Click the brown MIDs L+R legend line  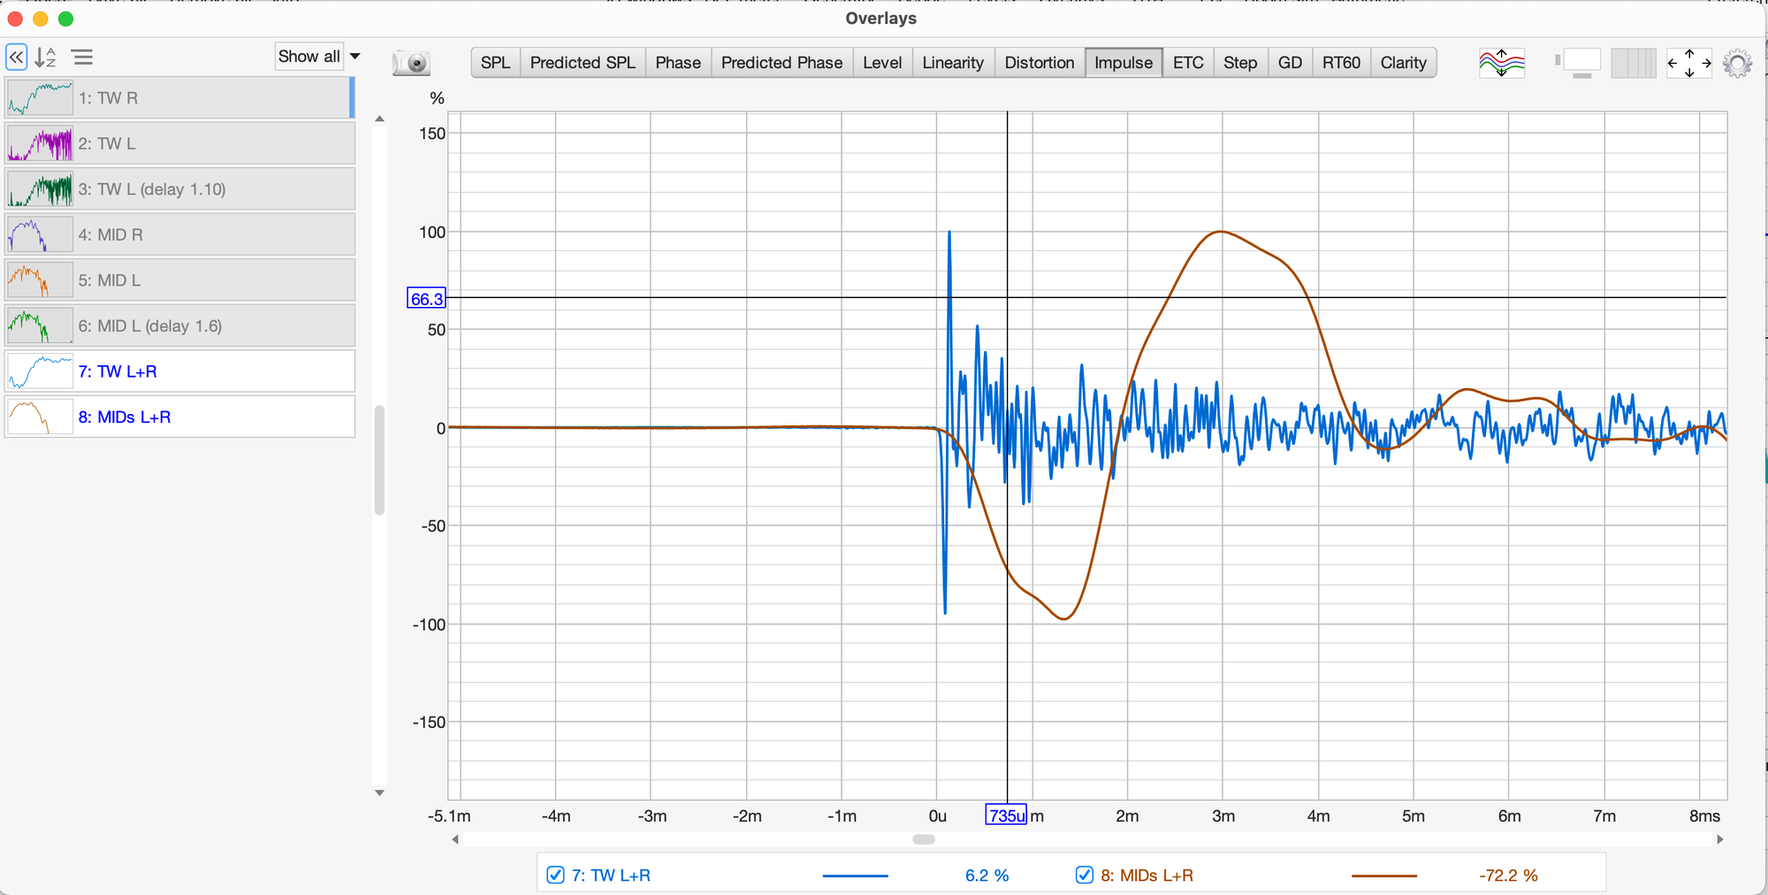click(1383, 876)
